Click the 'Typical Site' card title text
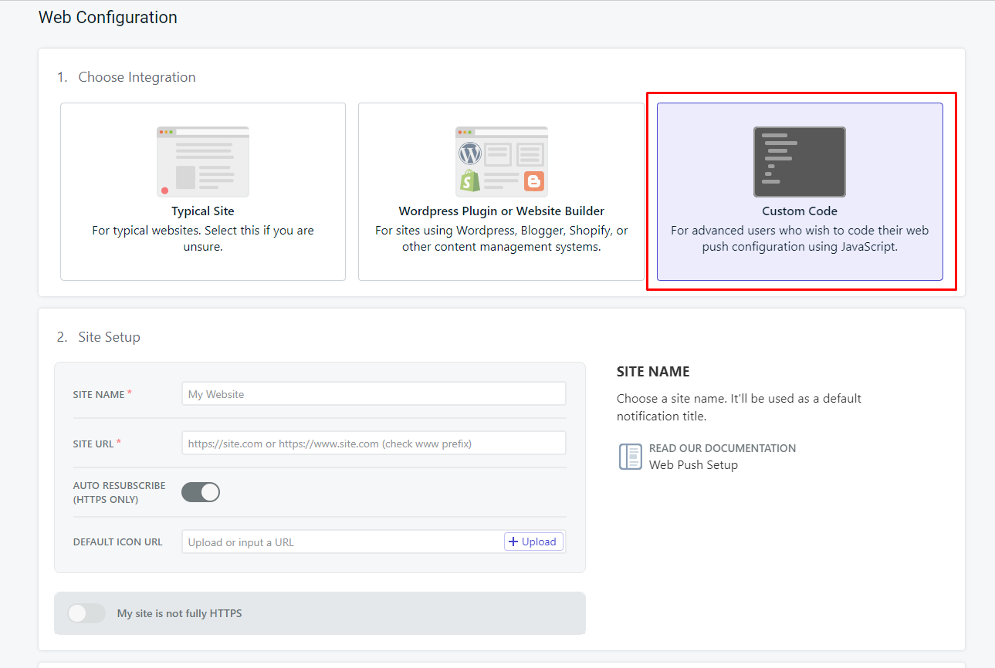The height and width of the screenshot is (668, 995). click(203, 211)
